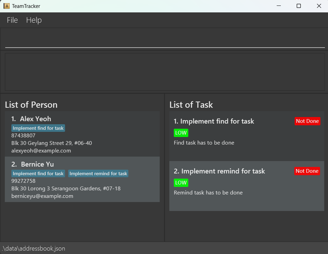Click address Blk 30 Geylang Street 29
The height and width of the screenshot is (254, 328).
[x=52, y=143]
